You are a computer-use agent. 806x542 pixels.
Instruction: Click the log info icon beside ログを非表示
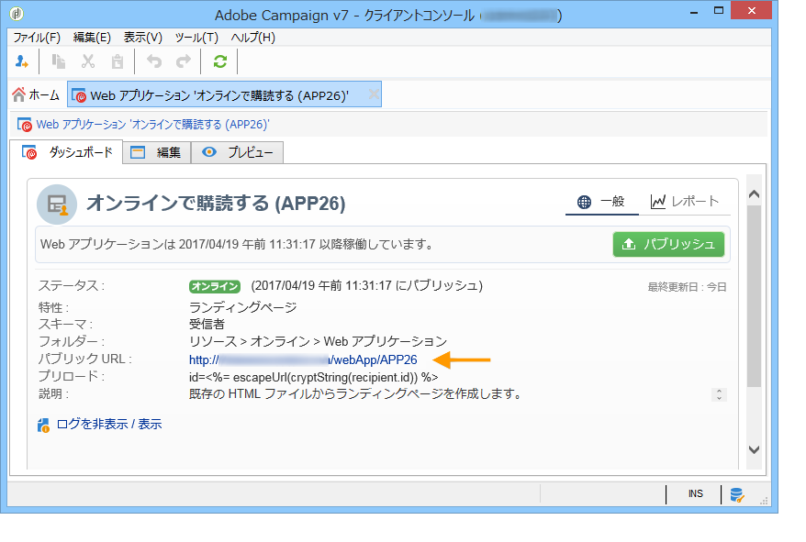(x=43, y=425)
